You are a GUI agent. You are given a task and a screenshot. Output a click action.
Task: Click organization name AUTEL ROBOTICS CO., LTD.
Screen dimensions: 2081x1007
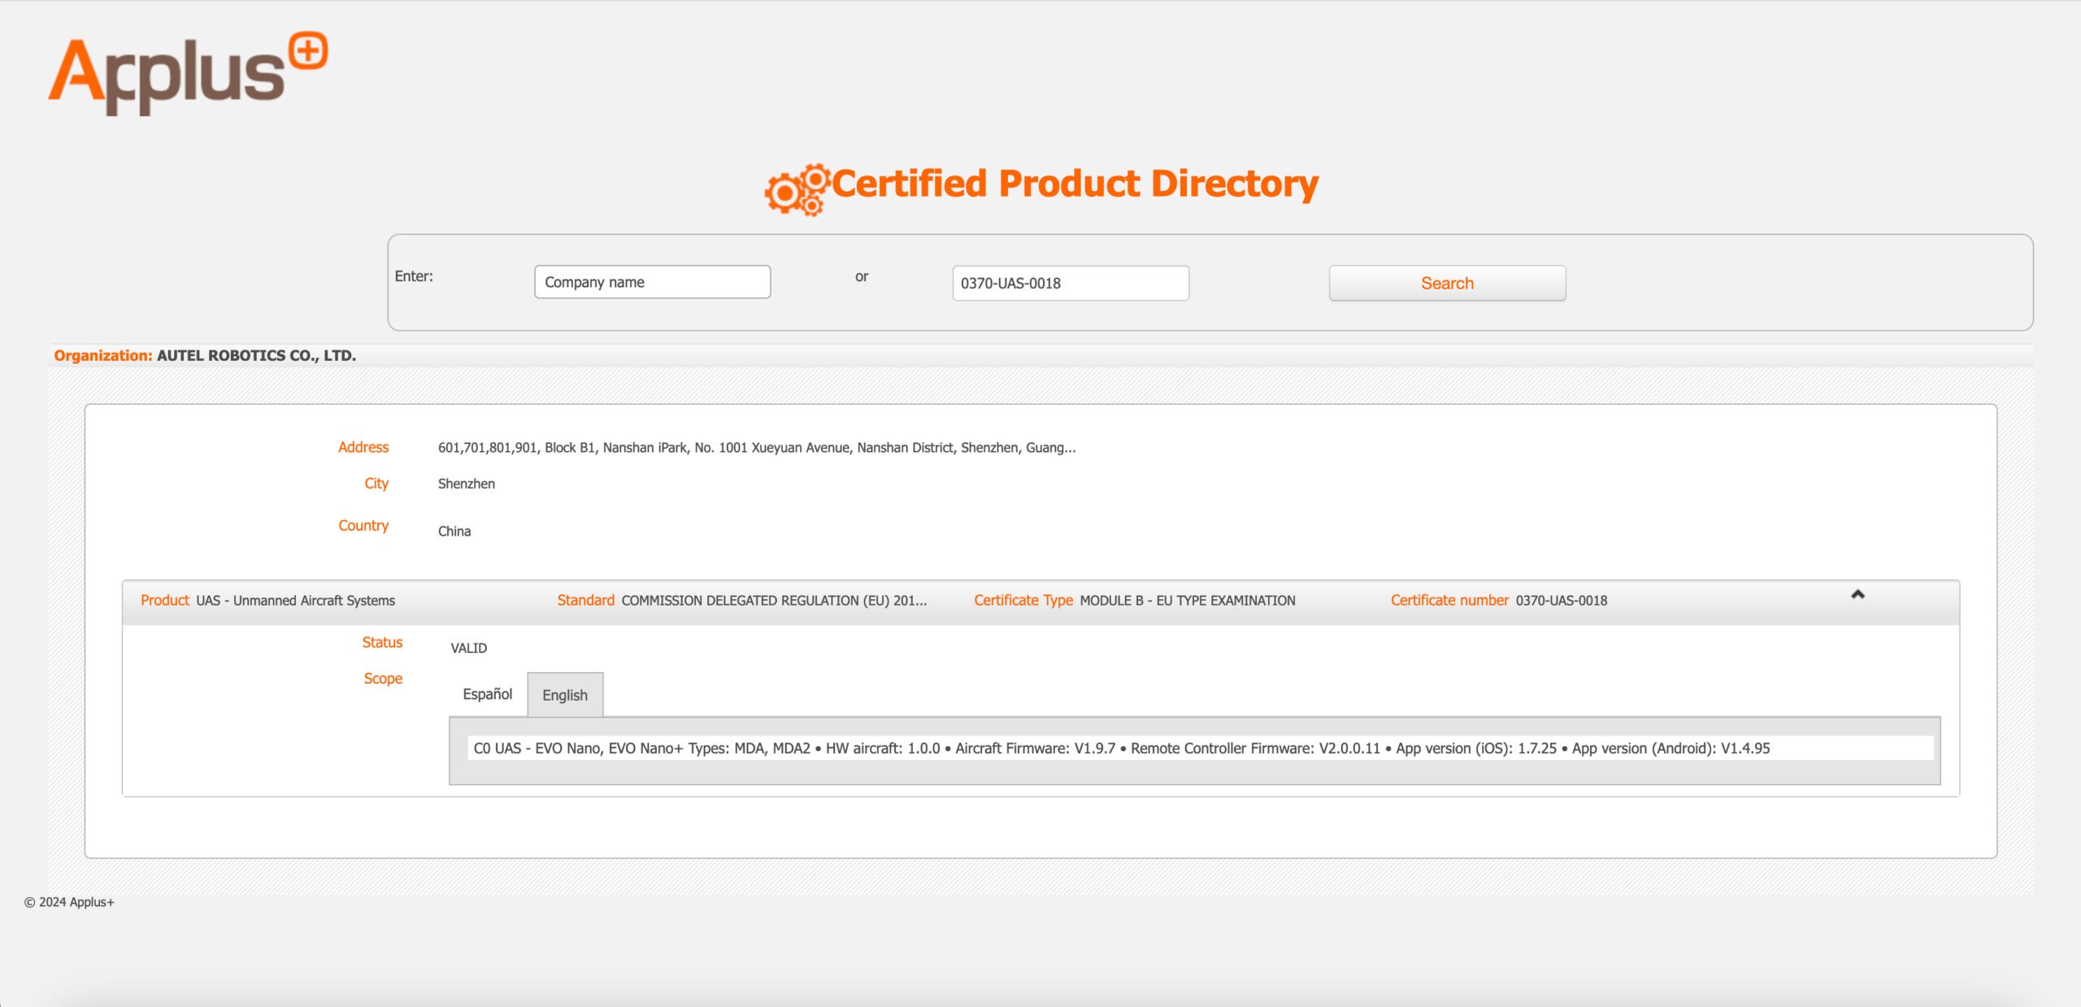(x=256, y=355)
